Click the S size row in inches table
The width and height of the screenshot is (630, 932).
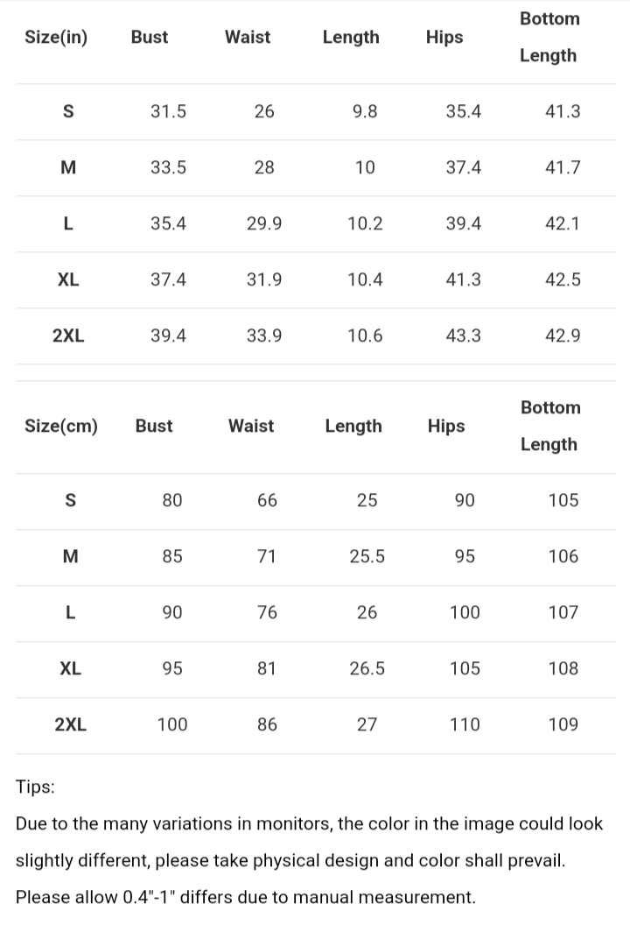point(315,112)
